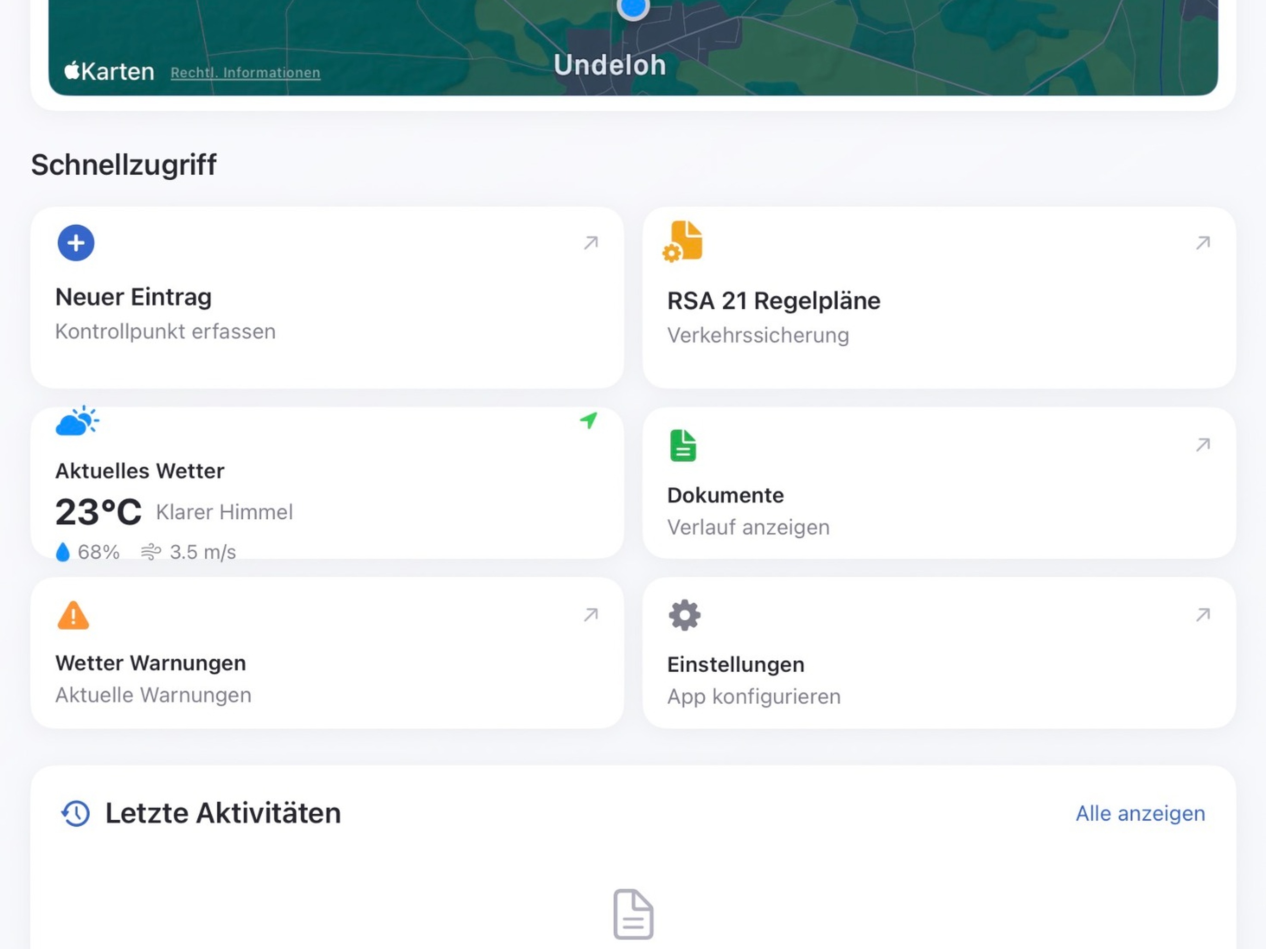Click the Verkehrssicherung subtitle
Viewport: 1266px width, 949px height.
tap(758, 336)
